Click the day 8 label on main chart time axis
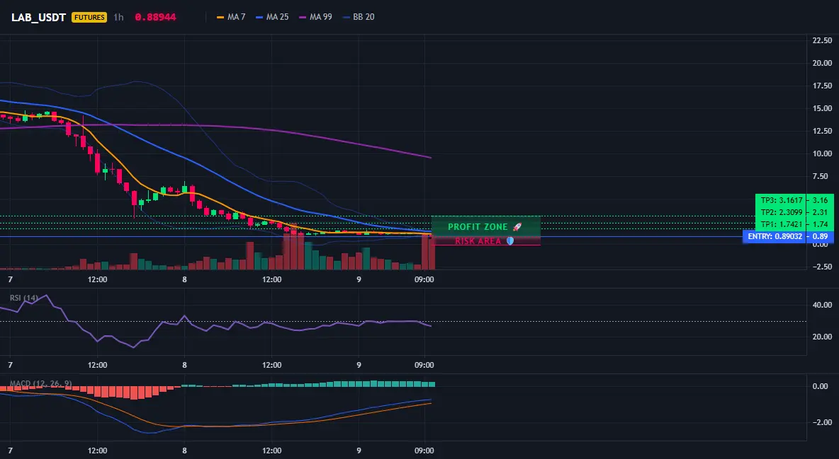The image size is (839, 459). click(x=185, y=279)
